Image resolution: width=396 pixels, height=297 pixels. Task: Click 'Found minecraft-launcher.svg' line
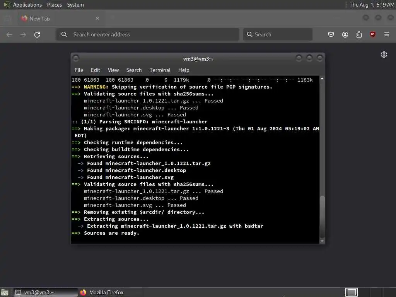pyautogui.click(x=126, y=177)
